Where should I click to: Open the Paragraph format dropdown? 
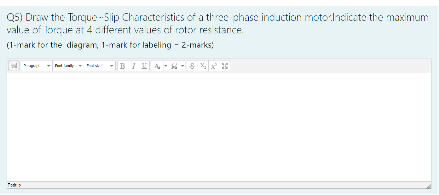pos(36,66)
